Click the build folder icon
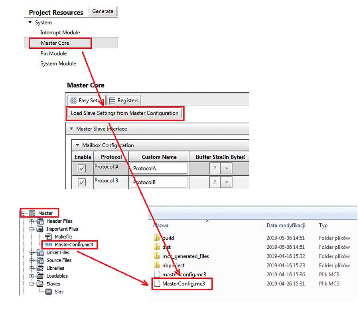The image size is (359, 329). tap(157, 238)
